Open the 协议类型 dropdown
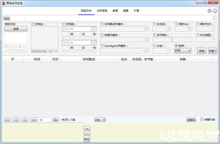 205,40
